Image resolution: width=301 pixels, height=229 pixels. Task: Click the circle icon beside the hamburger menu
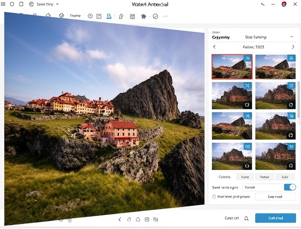click(12, 4)
